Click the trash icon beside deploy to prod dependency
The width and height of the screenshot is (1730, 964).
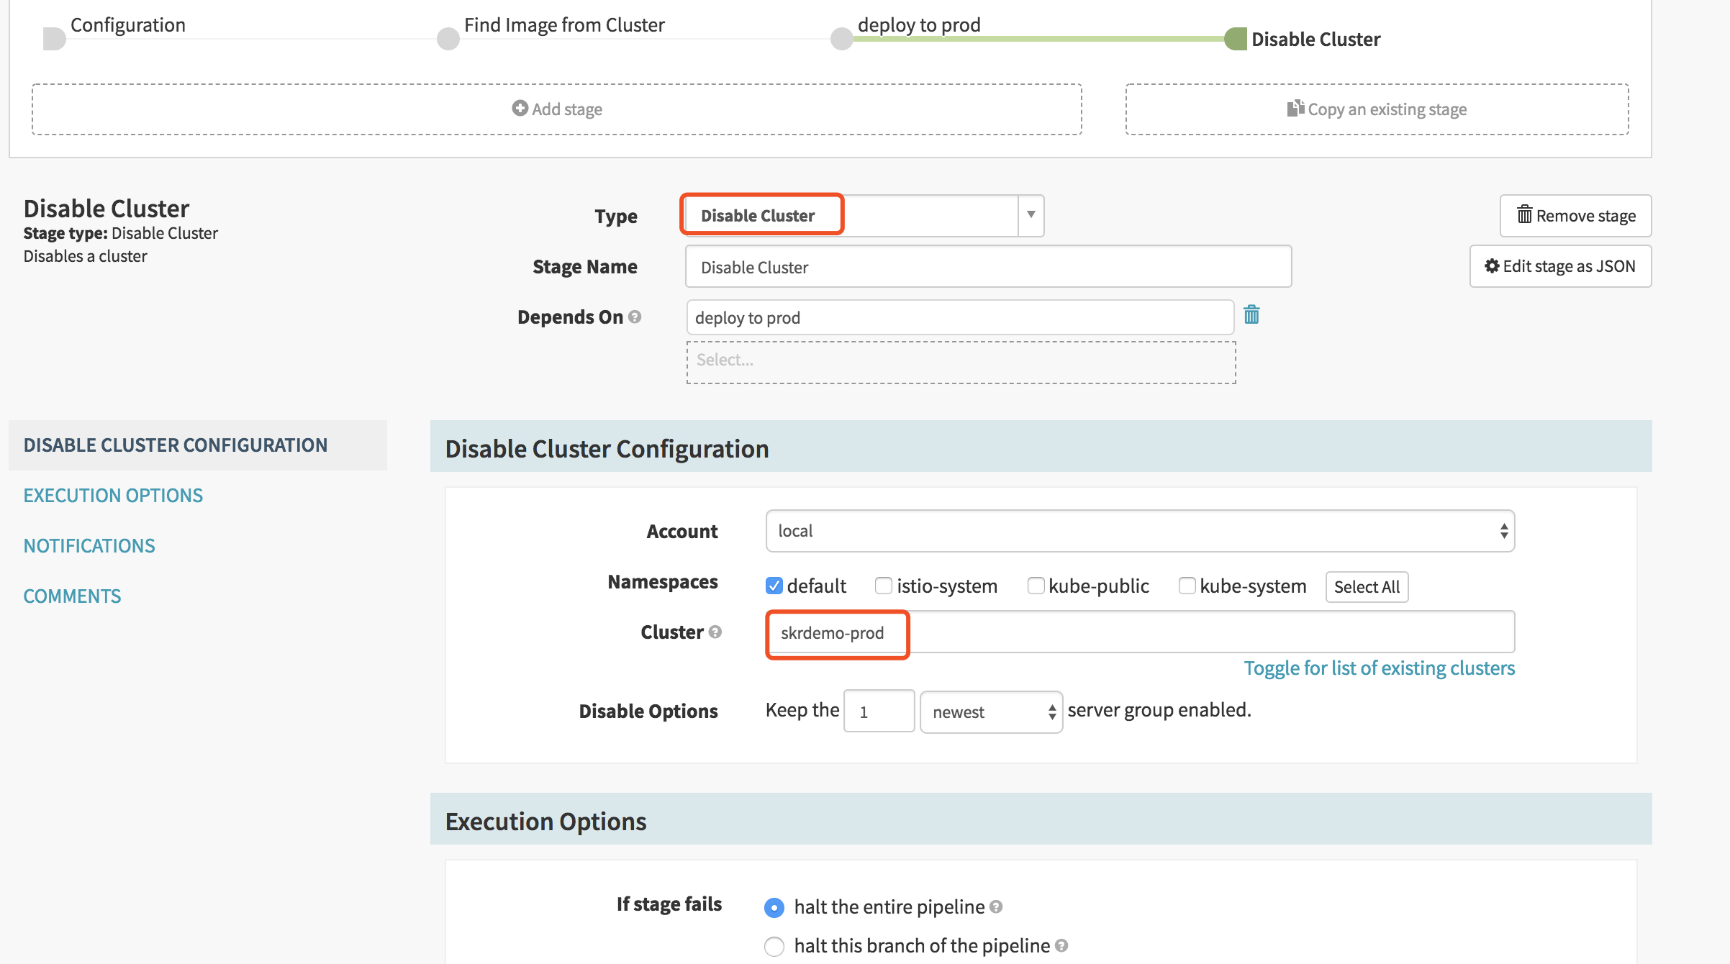[x=1251, y=315]
